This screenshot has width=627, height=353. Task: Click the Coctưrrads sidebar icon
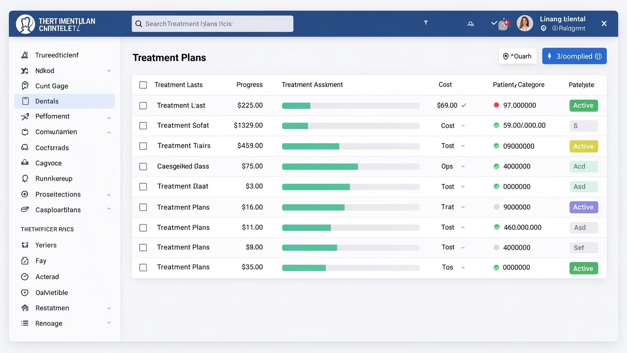pos(25,147)
